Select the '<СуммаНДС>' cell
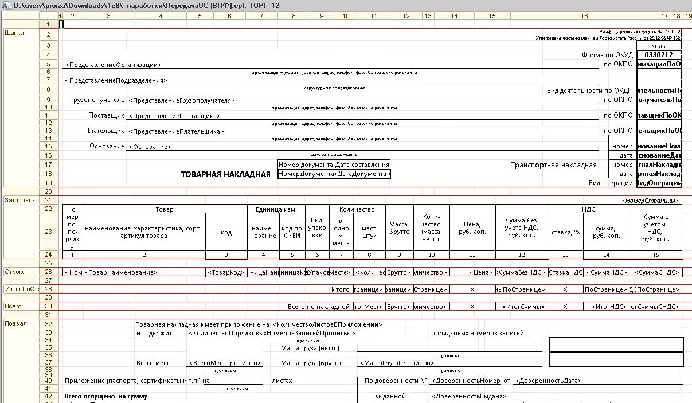 (x=606, y=272)
